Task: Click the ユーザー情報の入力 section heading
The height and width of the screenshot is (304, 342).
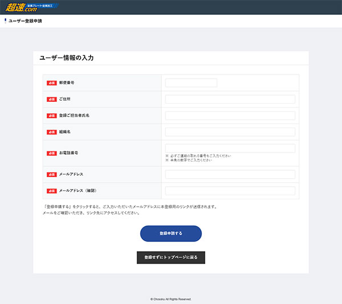Action: tap(66, 58)
